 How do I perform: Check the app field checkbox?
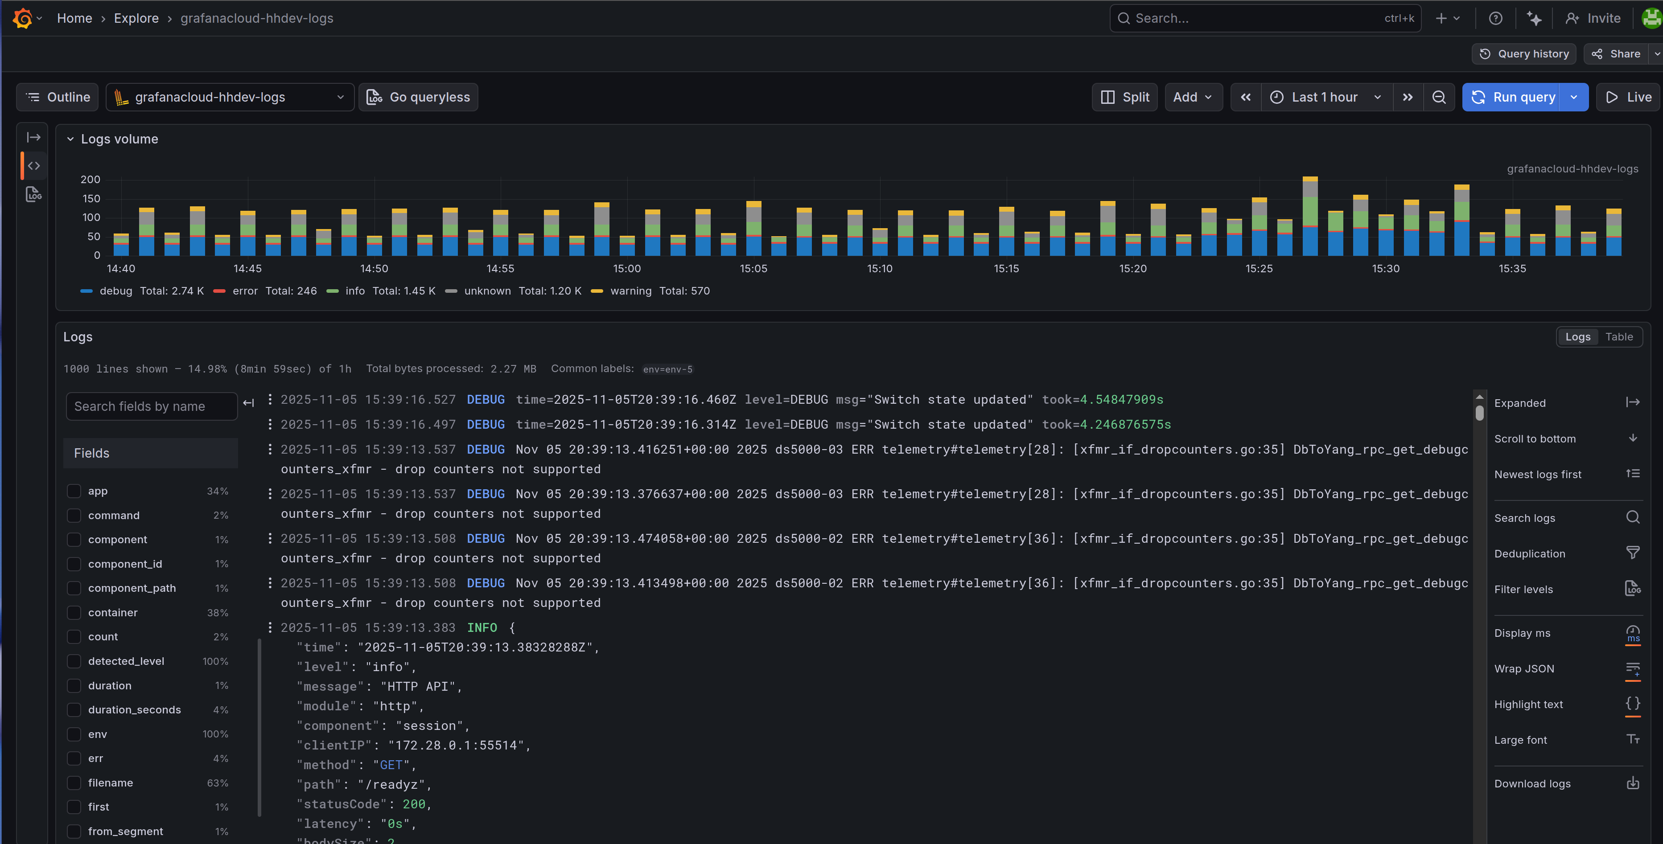click(74, 491)
